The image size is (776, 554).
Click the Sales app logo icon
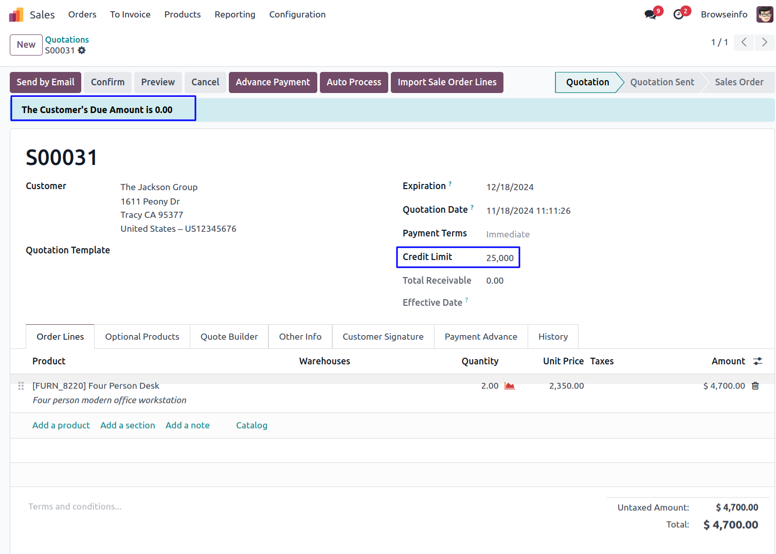click(16, 14)
